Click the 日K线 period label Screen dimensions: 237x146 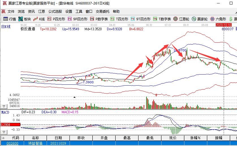(x=6, y=27)
